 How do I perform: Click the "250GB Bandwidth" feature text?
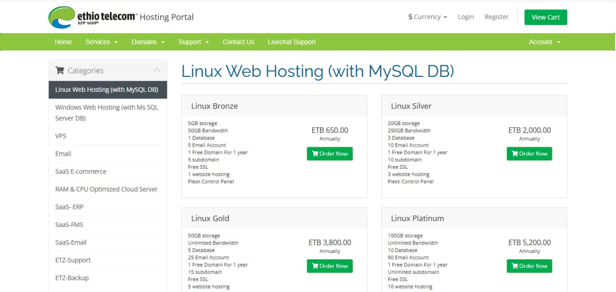pos(409,131)
